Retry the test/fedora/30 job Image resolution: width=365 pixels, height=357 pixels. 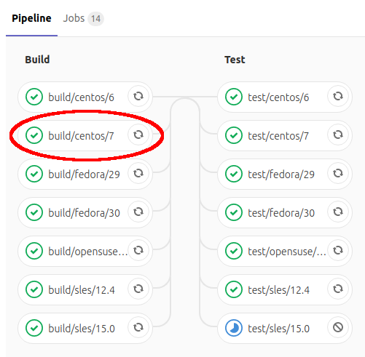pos(338,212)
